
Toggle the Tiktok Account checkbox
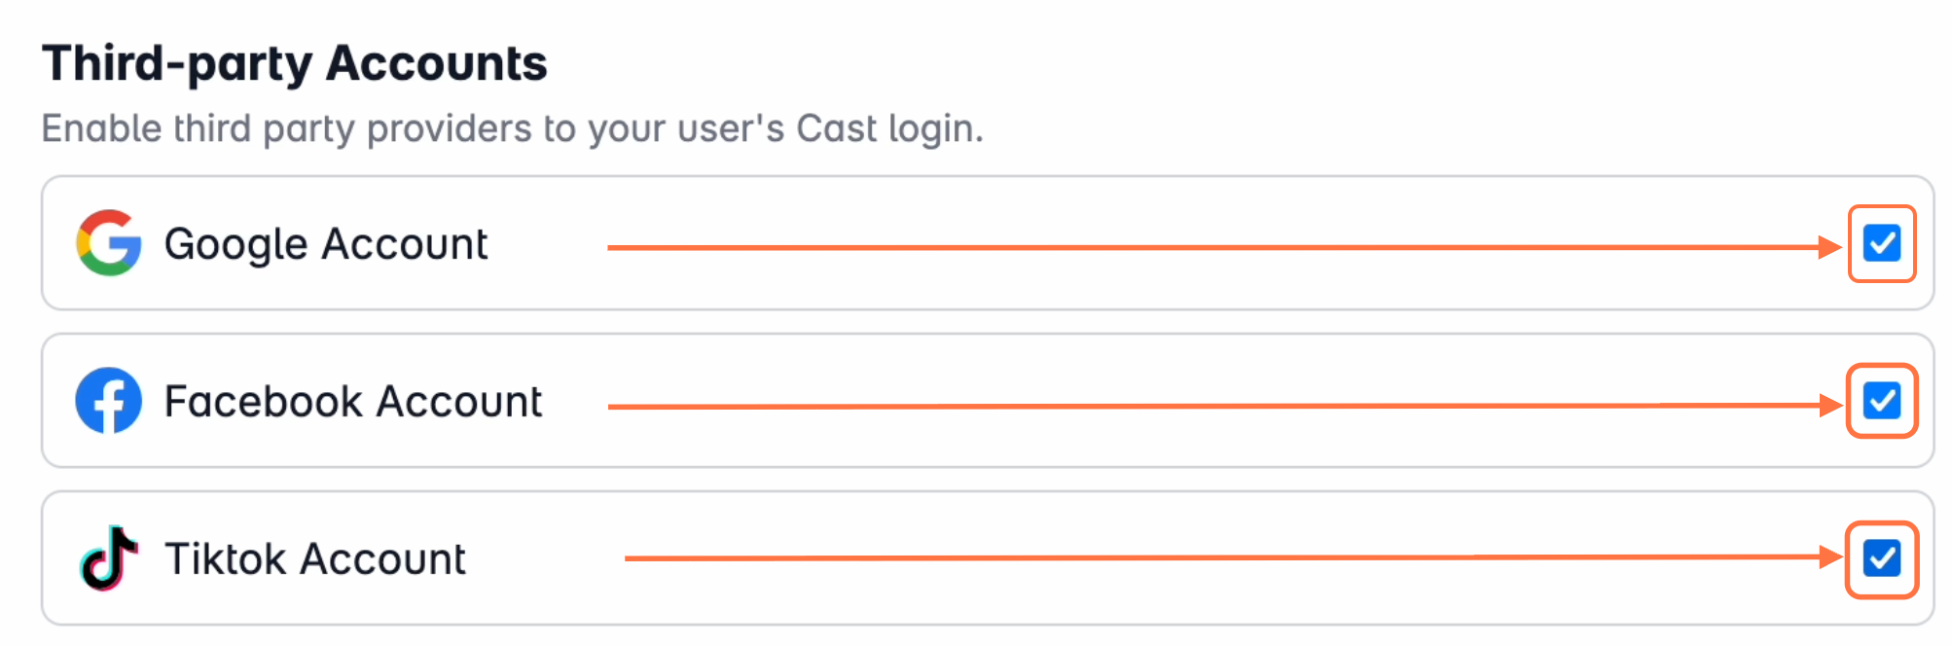pyautogui.click(x=1881, y=558)
